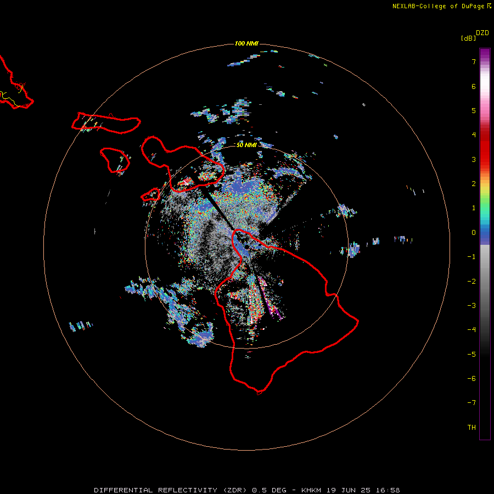Screen dimensions: 494x494
Task: Click the scale value -1 on the legend
Action: 471,257
